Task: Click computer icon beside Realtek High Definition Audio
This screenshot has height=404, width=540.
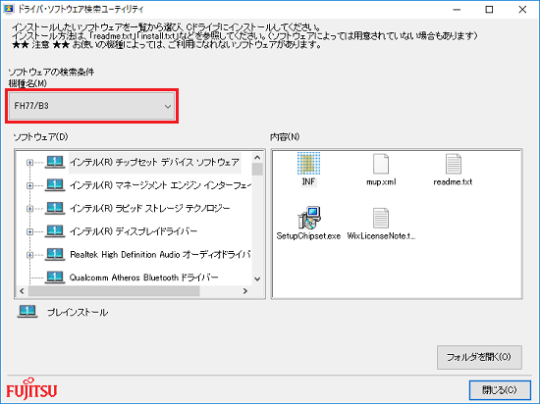Action: (x=55, y=254)
